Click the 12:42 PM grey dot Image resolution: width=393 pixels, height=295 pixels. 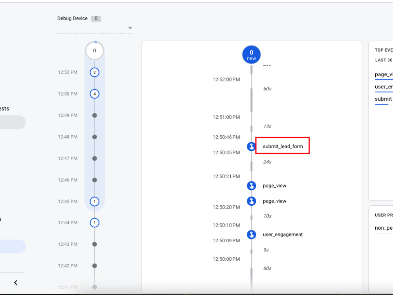tap(94, 265)
